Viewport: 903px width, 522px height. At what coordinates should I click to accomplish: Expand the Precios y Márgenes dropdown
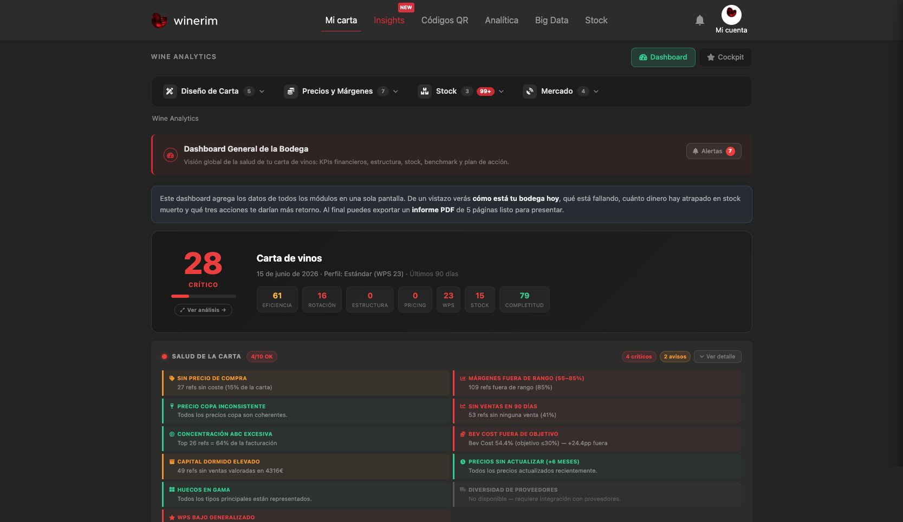(x=395, y=92)
